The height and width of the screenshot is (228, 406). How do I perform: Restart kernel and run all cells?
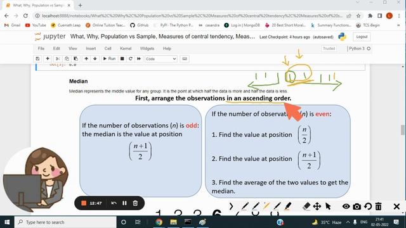(x=139, y=59)
